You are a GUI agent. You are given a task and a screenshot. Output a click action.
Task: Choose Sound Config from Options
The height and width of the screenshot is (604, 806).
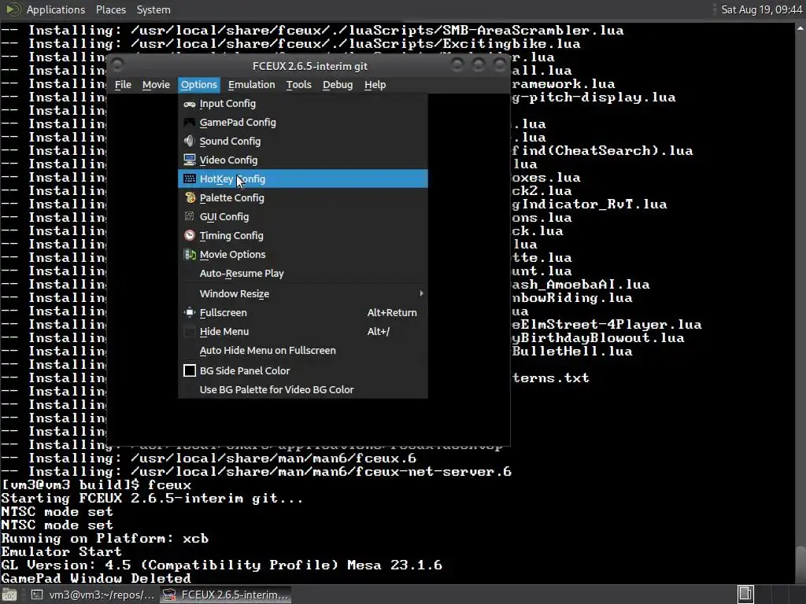pyautogui.click(x=303, y=142)
